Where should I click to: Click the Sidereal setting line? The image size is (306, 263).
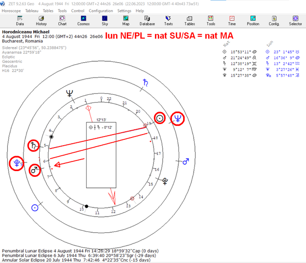pyautogui.click(x=34, y=48)
